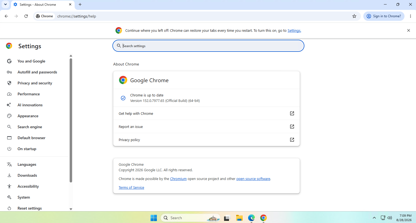Show hidden system tray icons chevron
The width and height of the screenshot is (416, 223).
point(374,218)
